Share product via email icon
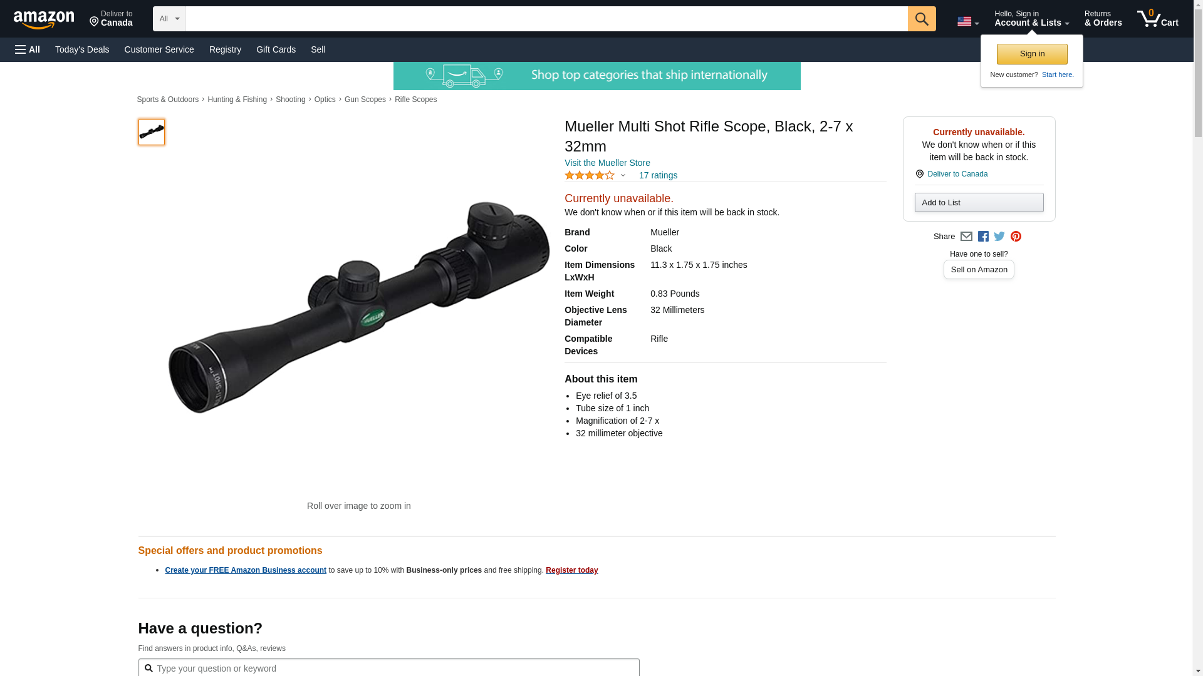 pos(966,237)
